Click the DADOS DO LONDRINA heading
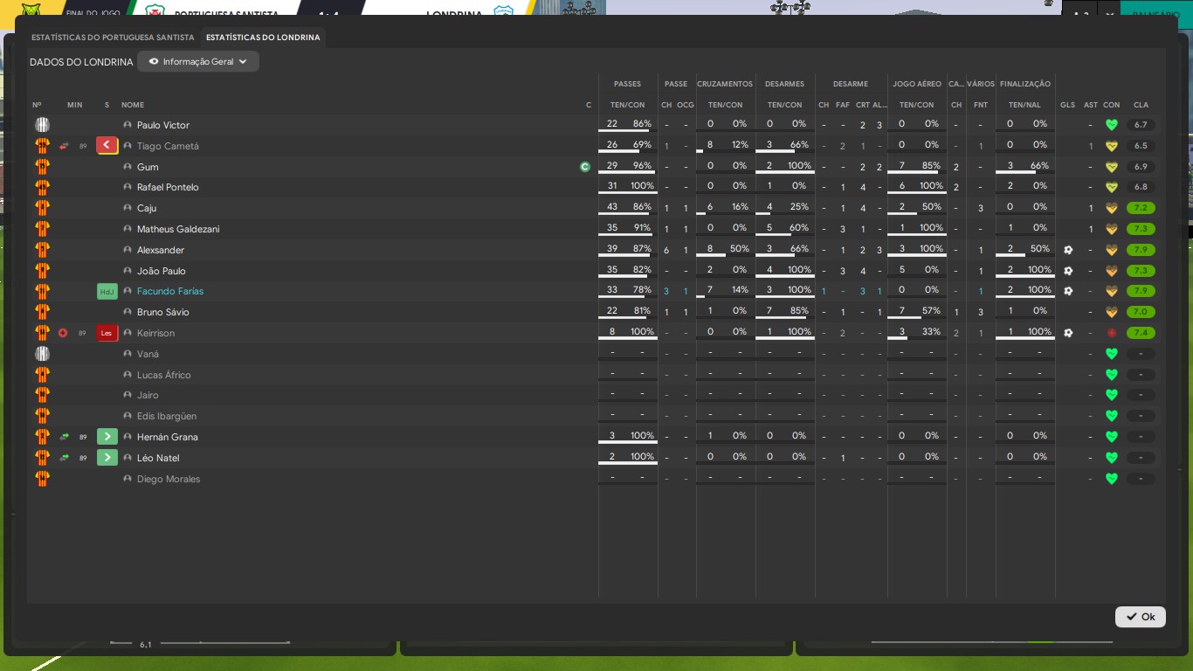This screenshot has height=671, width=1193. click(x=81, y=62)
